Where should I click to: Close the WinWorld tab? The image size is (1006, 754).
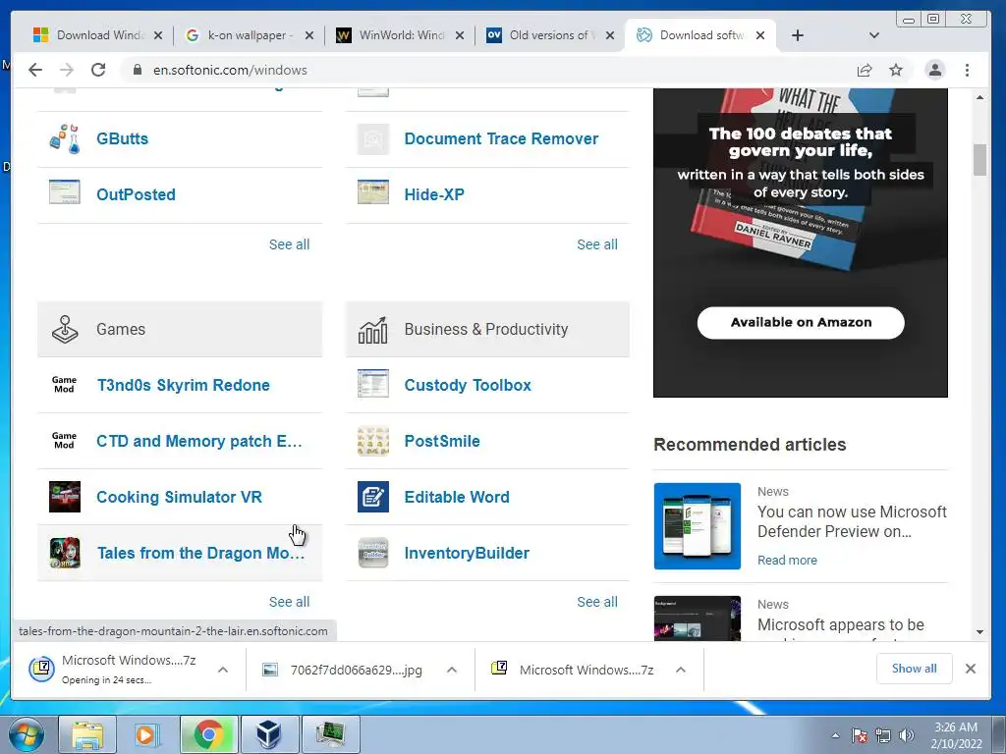460,35
